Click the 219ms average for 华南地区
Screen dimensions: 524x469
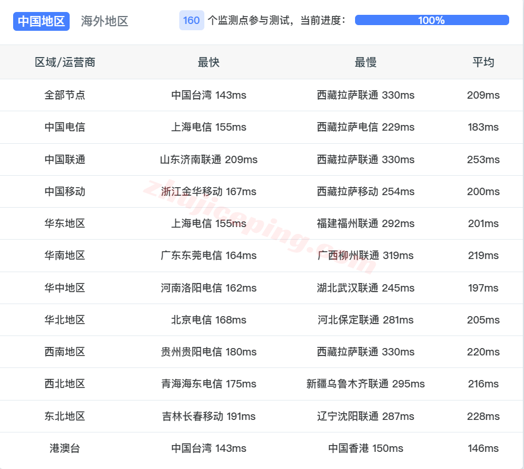[483, 255]
